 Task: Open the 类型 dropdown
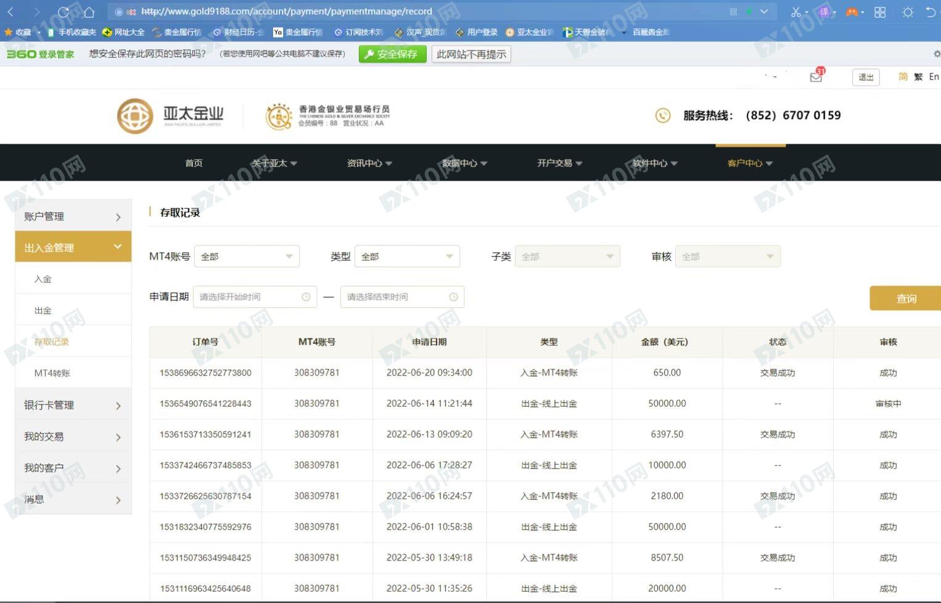click(407, 256)
